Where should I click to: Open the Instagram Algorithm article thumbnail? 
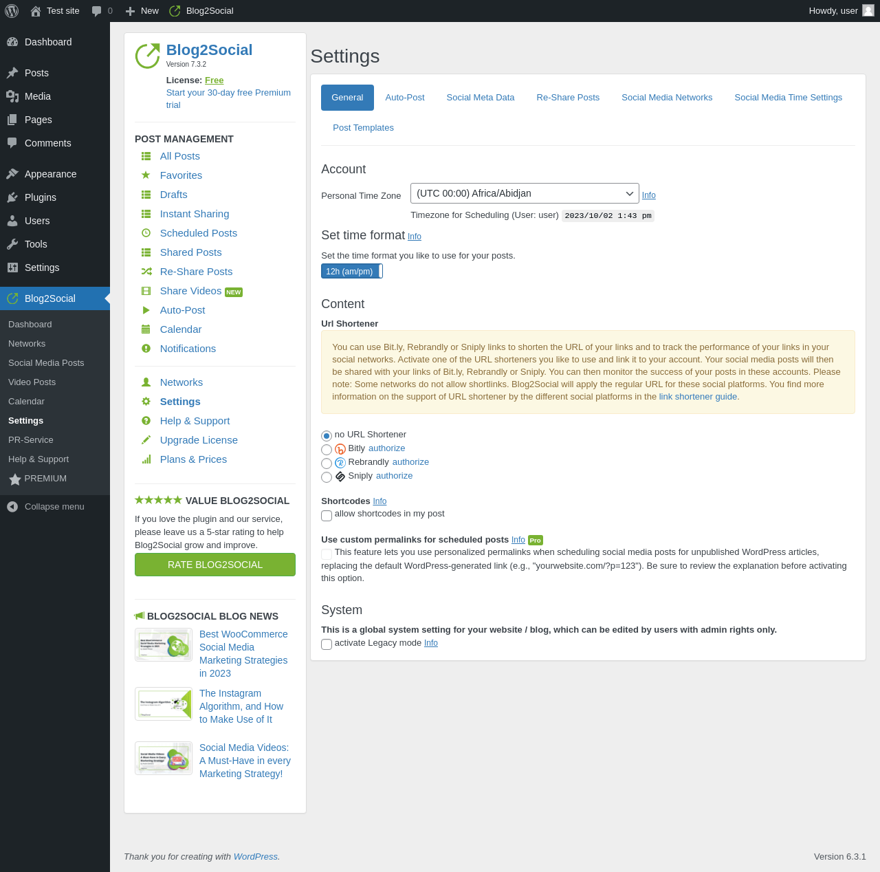click(164, 704)
